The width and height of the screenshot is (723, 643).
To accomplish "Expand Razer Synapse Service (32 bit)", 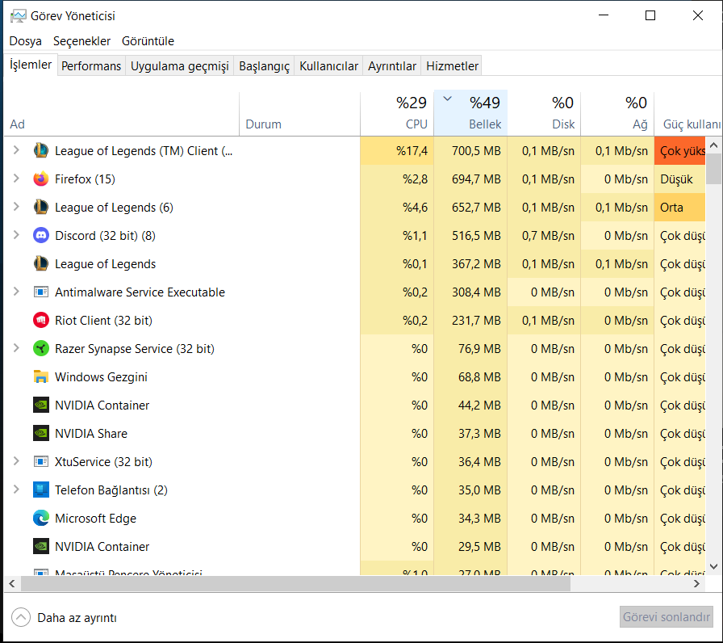I will pos(16,348).
